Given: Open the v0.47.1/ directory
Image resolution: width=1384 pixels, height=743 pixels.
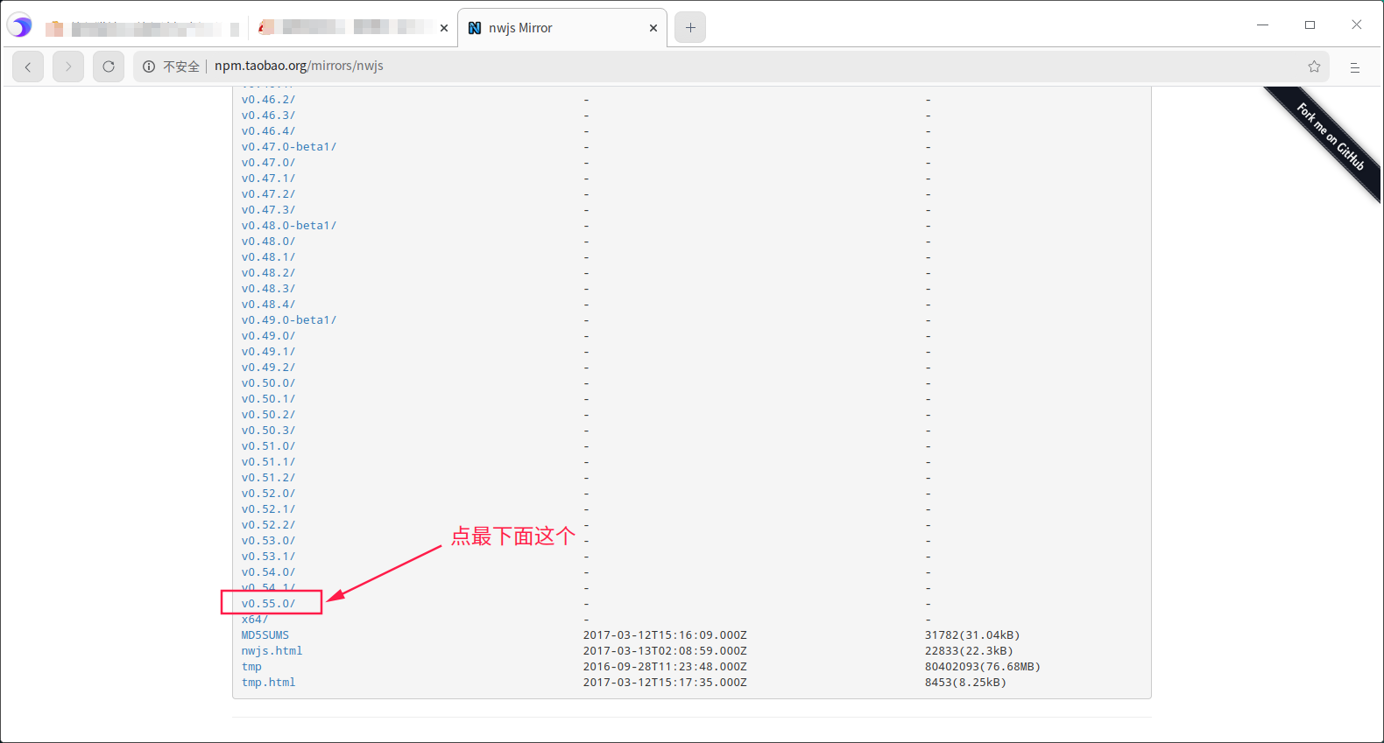Looking at the screenshot, I should tap(268, 179).
